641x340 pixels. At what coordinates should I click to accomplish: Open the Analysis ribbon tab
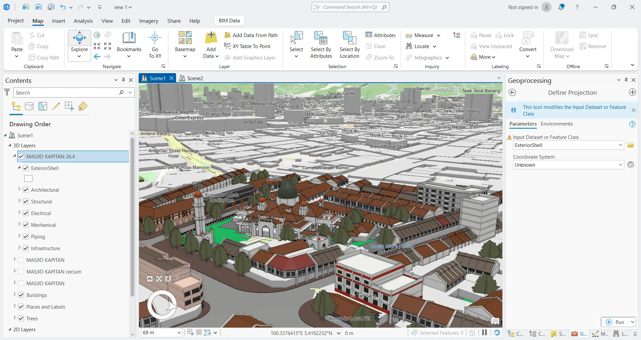click(83, 21)
